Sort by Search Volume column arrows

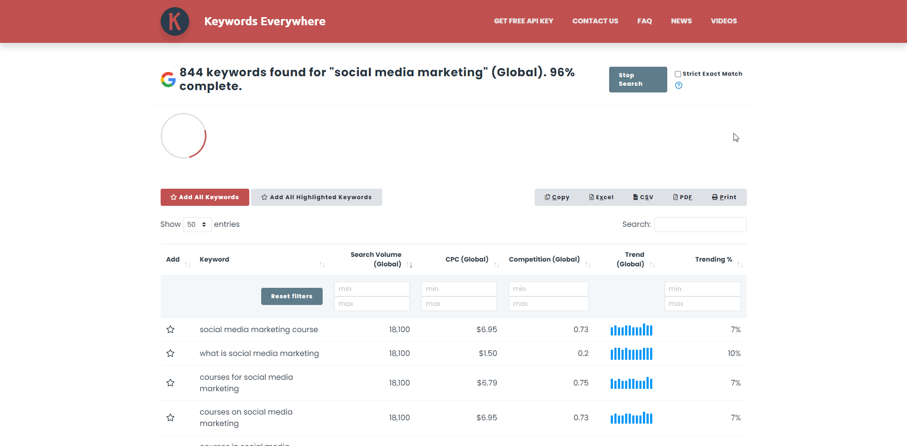click(x=409, y=264)
